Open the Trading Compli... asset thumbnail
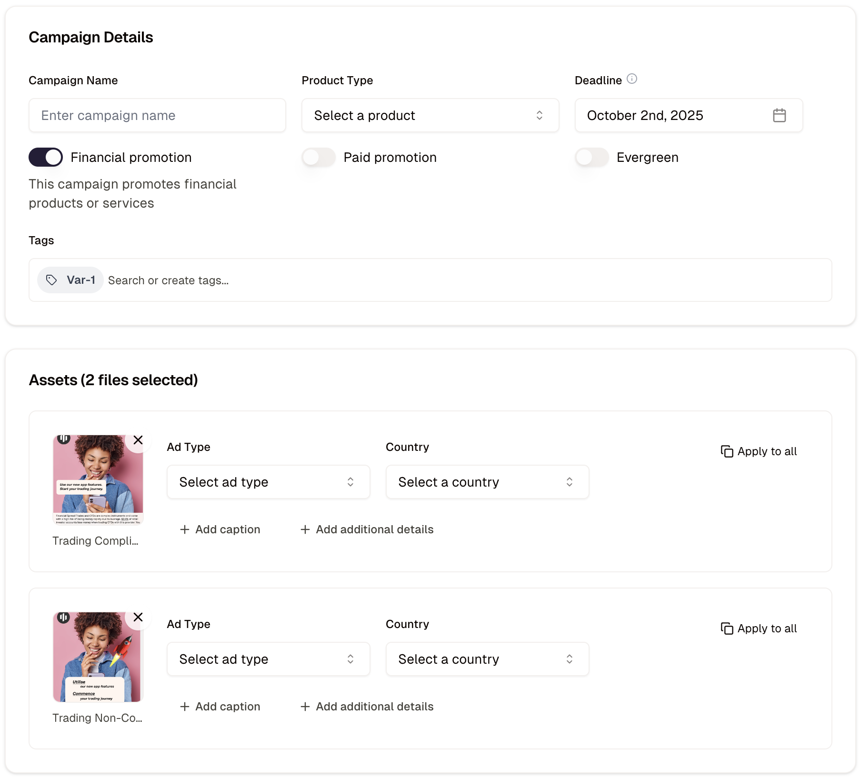 click(x=98, y=479)
